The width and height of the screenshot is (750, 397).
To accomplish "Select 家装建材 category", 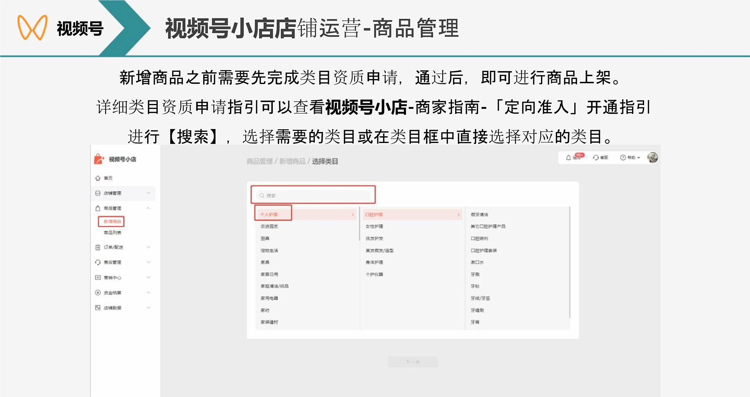I will tap(269, 322).
